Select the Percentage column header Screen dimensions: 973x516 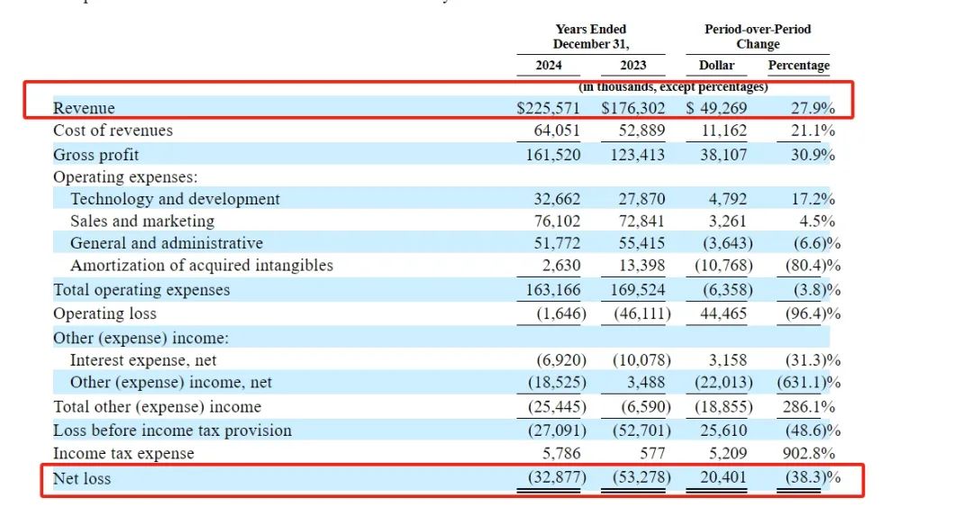(798, 65)
